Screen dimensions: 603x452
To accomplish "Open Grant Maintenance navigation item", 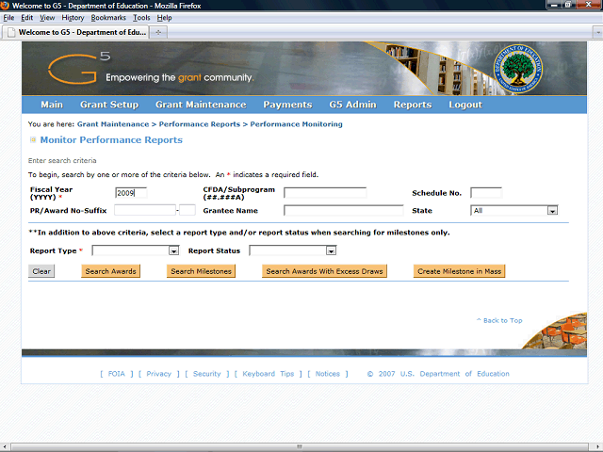I will coord(201,105).
